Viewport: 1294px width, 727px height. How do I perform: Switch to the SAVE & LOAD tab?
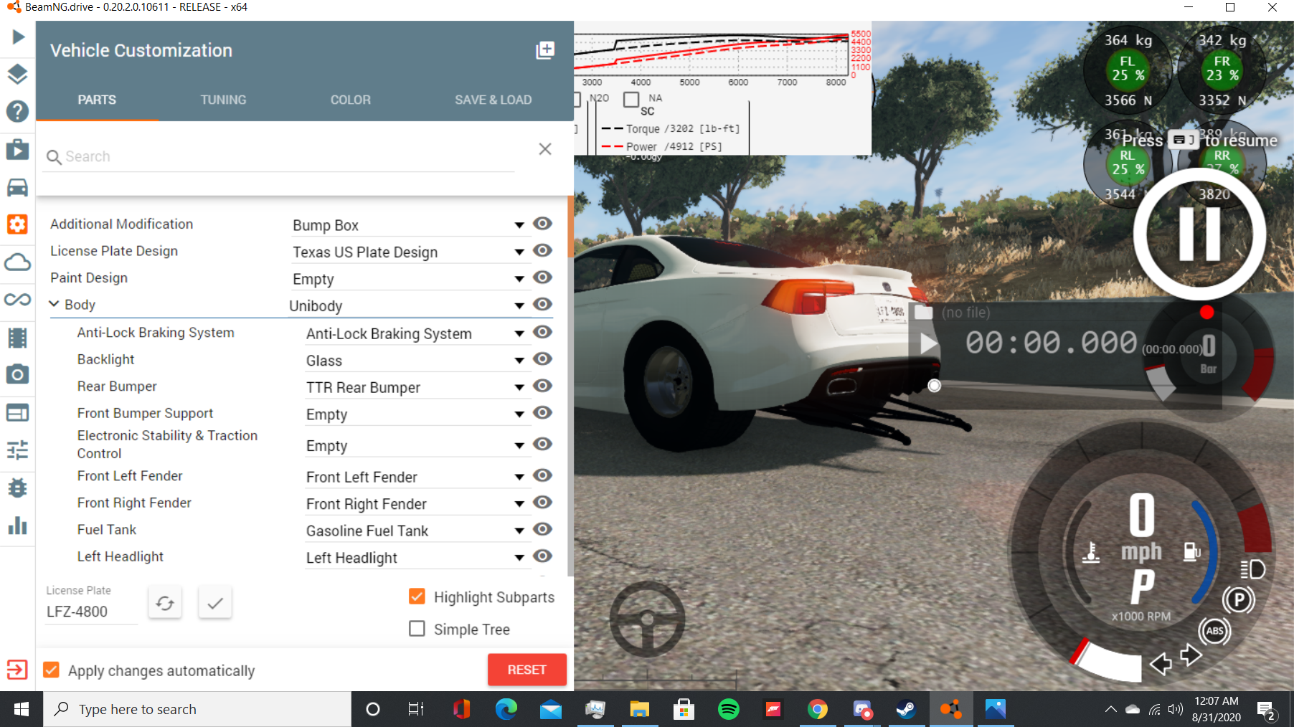(x=493, y=100)
